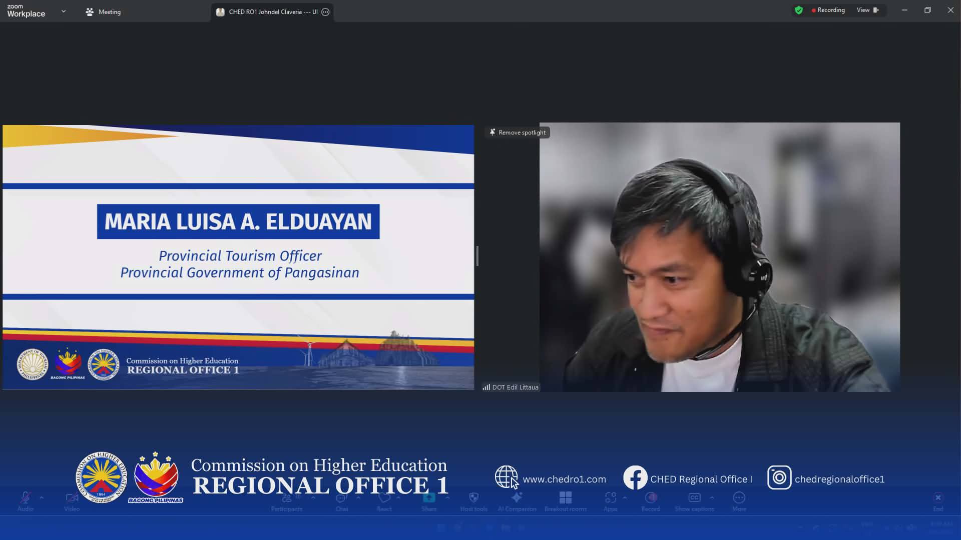This screenshot has height=540, width=961.
Task: Expand audio options arrow beside Audio
Action: pyautogui.click(x=42, y=498)
